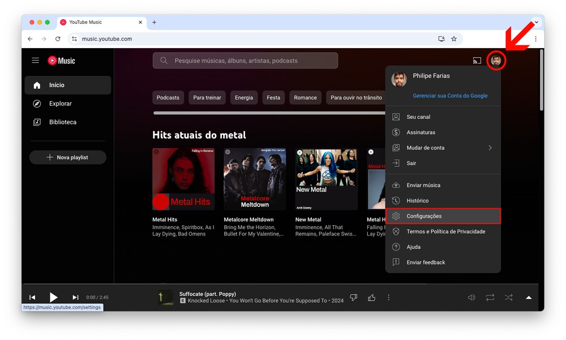Click Gerenciar sua Conta do Google link

pos(450,96)
